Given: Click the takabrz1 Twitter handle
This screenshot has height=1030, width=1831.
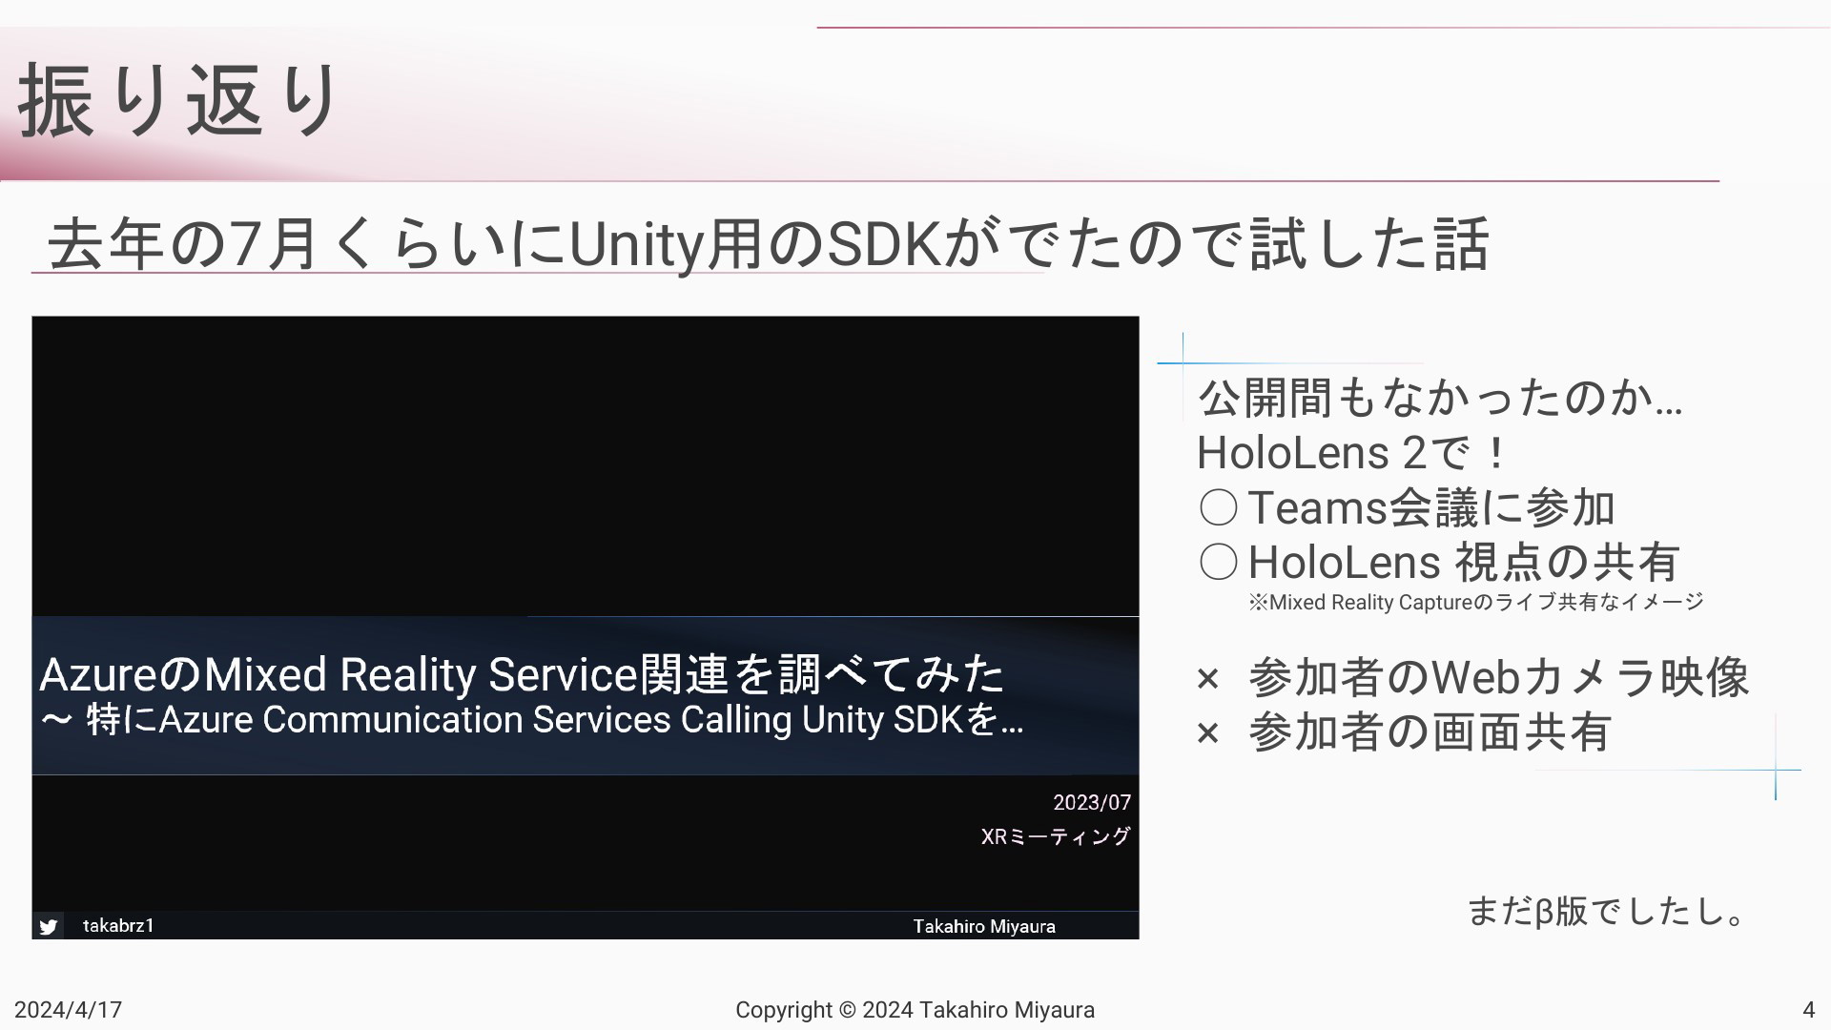Looking at the screenshot, I should (118, 926).
